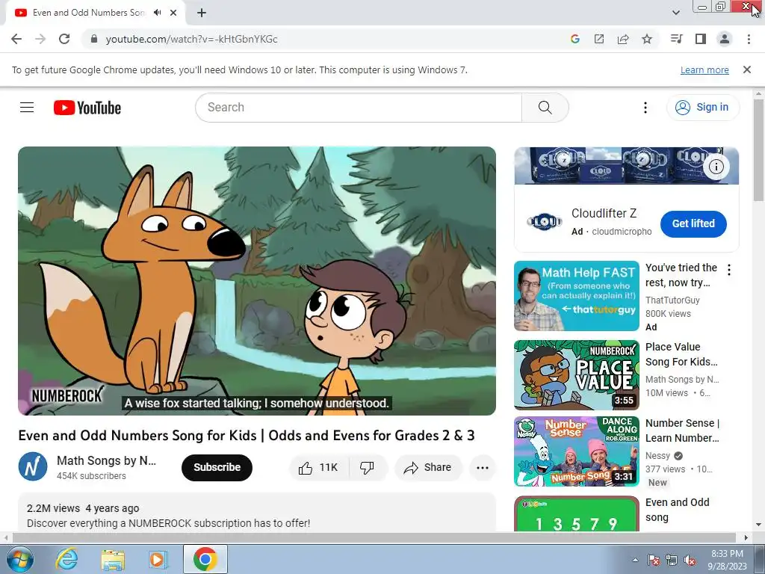Expand description box showing 2.2M views

pos(257,513)
